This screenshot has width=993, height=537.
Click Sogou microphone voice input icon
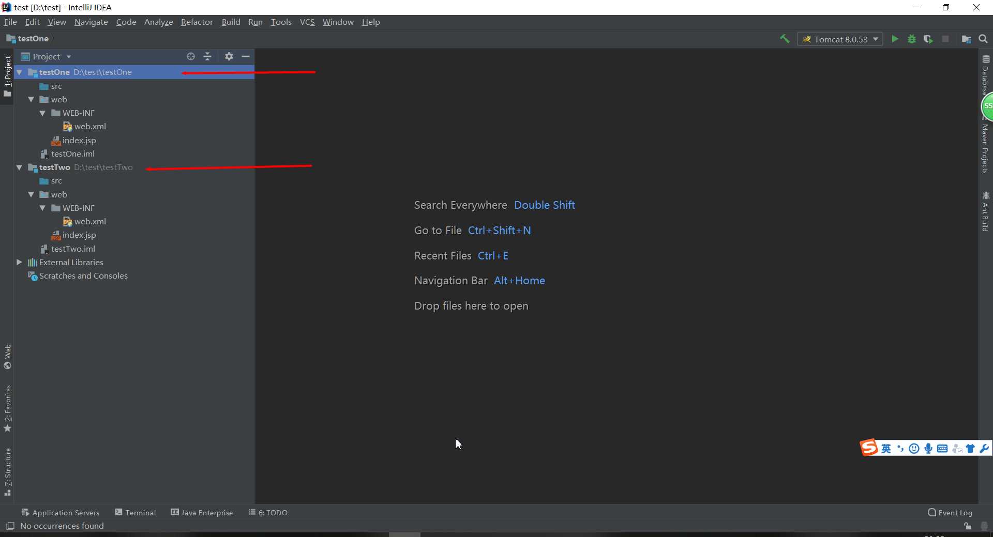tap(928, 449)
